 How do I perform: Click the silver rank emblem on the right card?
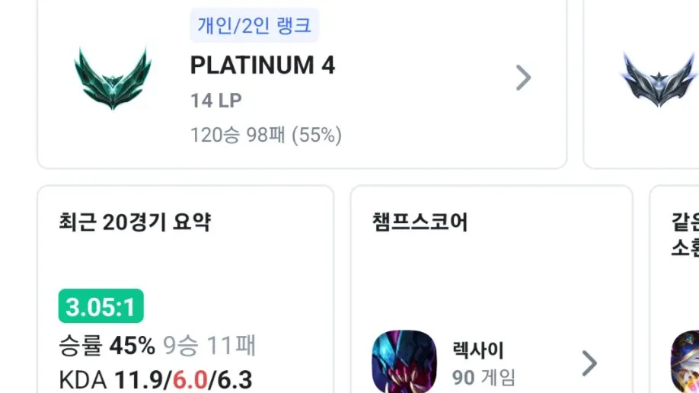click(659, 79)
